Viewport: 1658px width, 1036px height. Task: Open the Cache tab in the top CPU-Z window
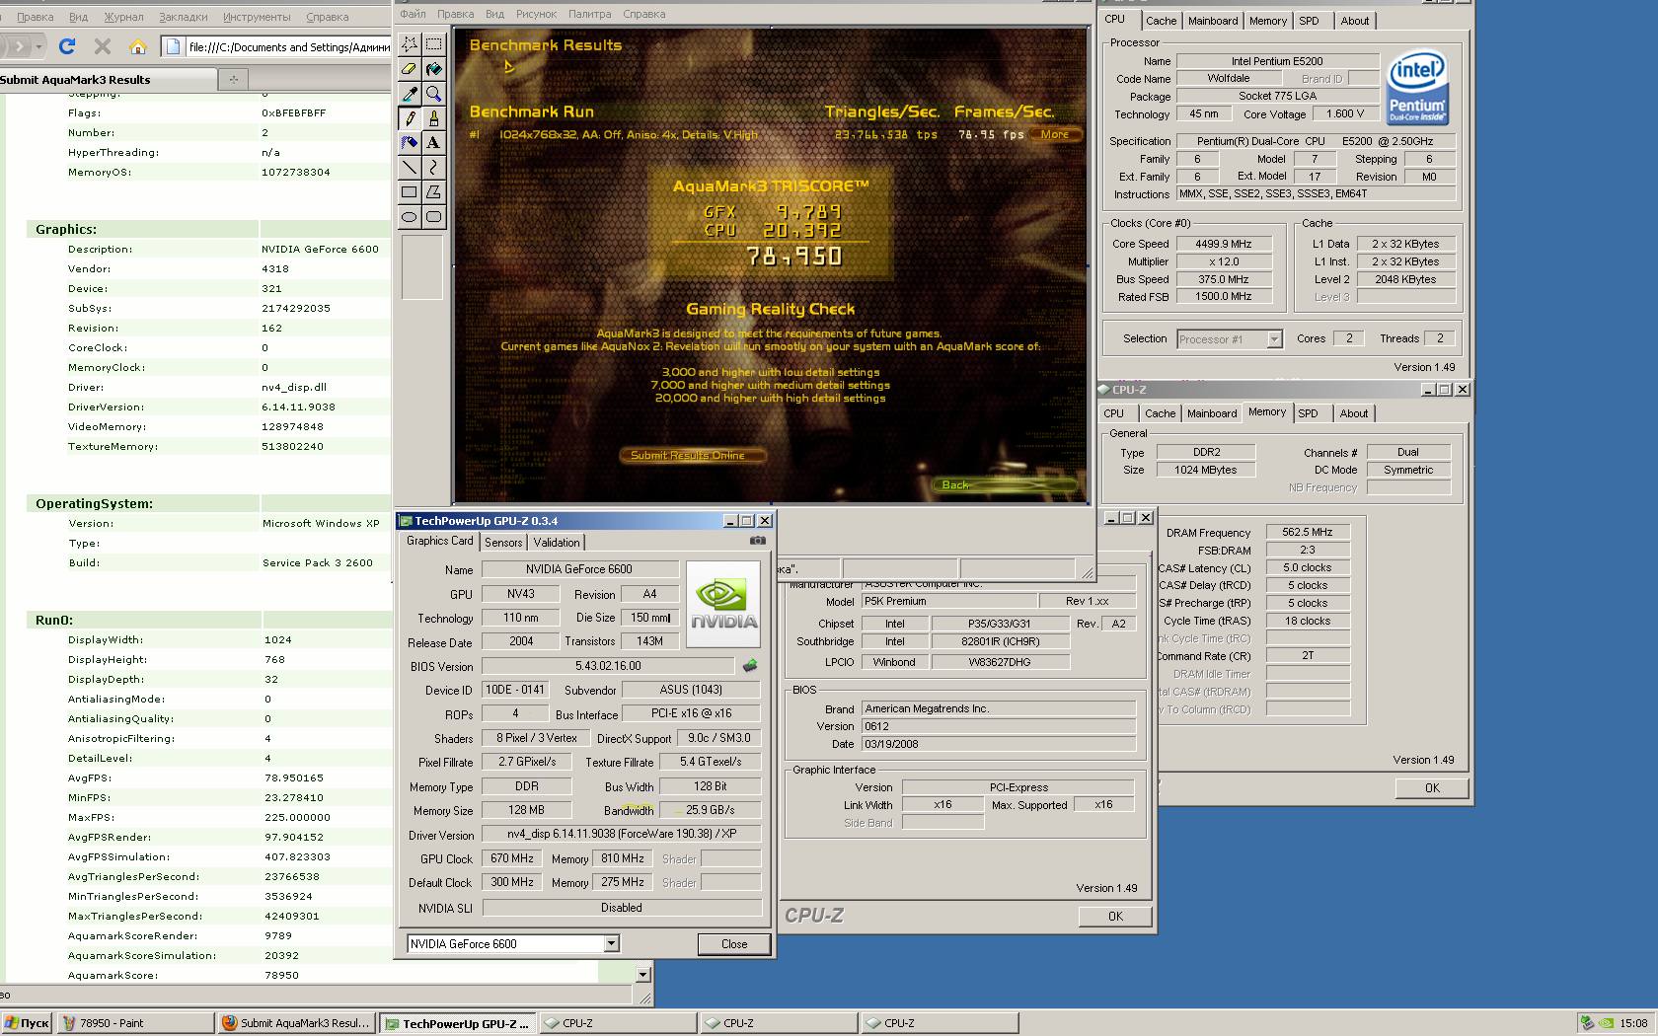point(1162,21)
